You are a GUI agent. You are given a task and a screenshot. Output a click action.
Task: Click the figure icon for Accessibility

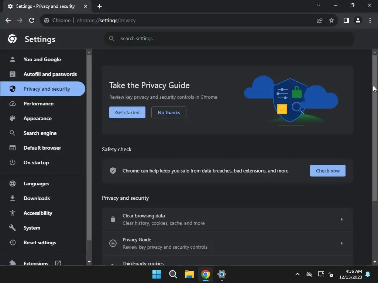13,213
